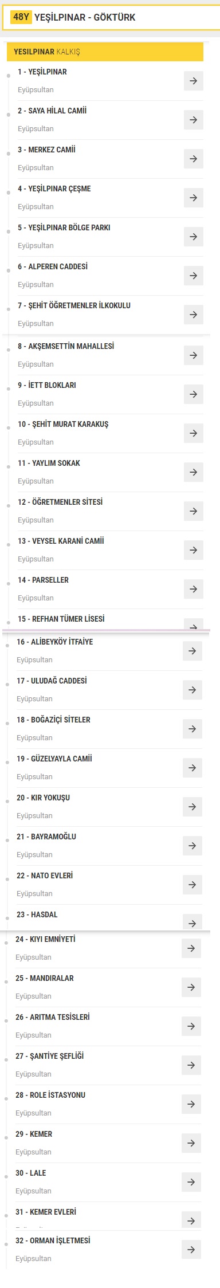Select stop 7 Şehit Öğretmenler İlkokulu
Screen dimensions: 220x1288
(74, 305)
